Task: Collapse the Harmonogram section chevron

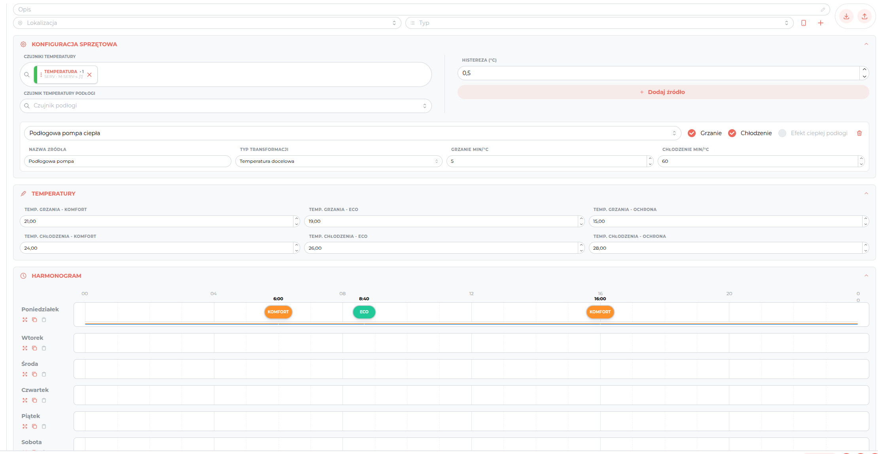Action: (866, 276)
